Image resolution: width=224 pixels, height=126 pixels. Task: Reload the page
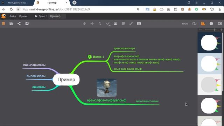tap(11, 9)
